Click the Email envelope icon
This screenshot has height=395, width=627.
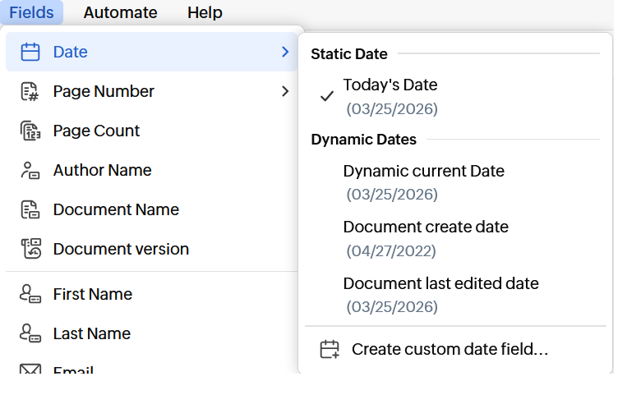tap(30, 370)
